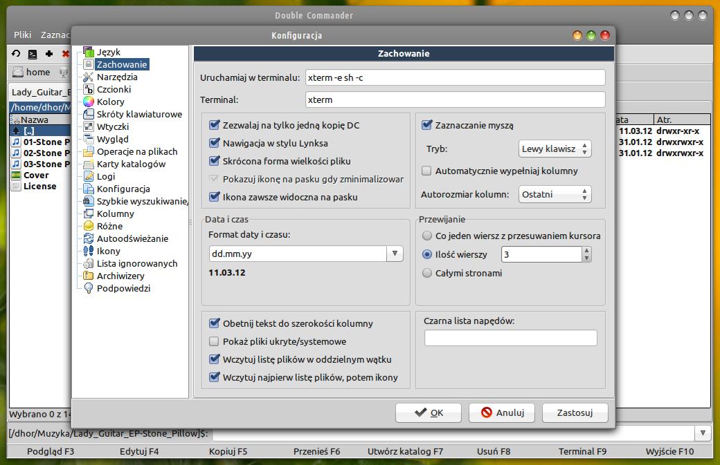Click the Wygląd layout icon
This screenshot has width=720, height=465.
click(x=89, y=139)
